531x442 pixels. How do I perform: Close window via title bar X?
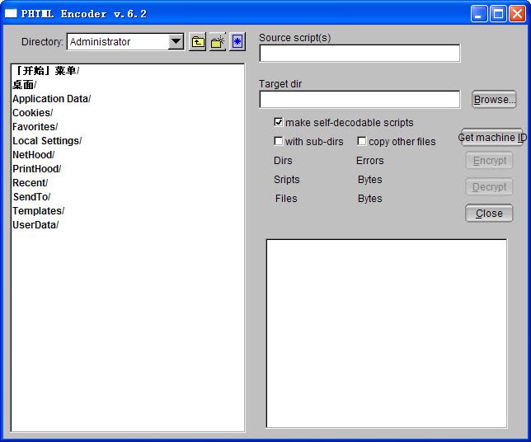[x=518, y=14]
